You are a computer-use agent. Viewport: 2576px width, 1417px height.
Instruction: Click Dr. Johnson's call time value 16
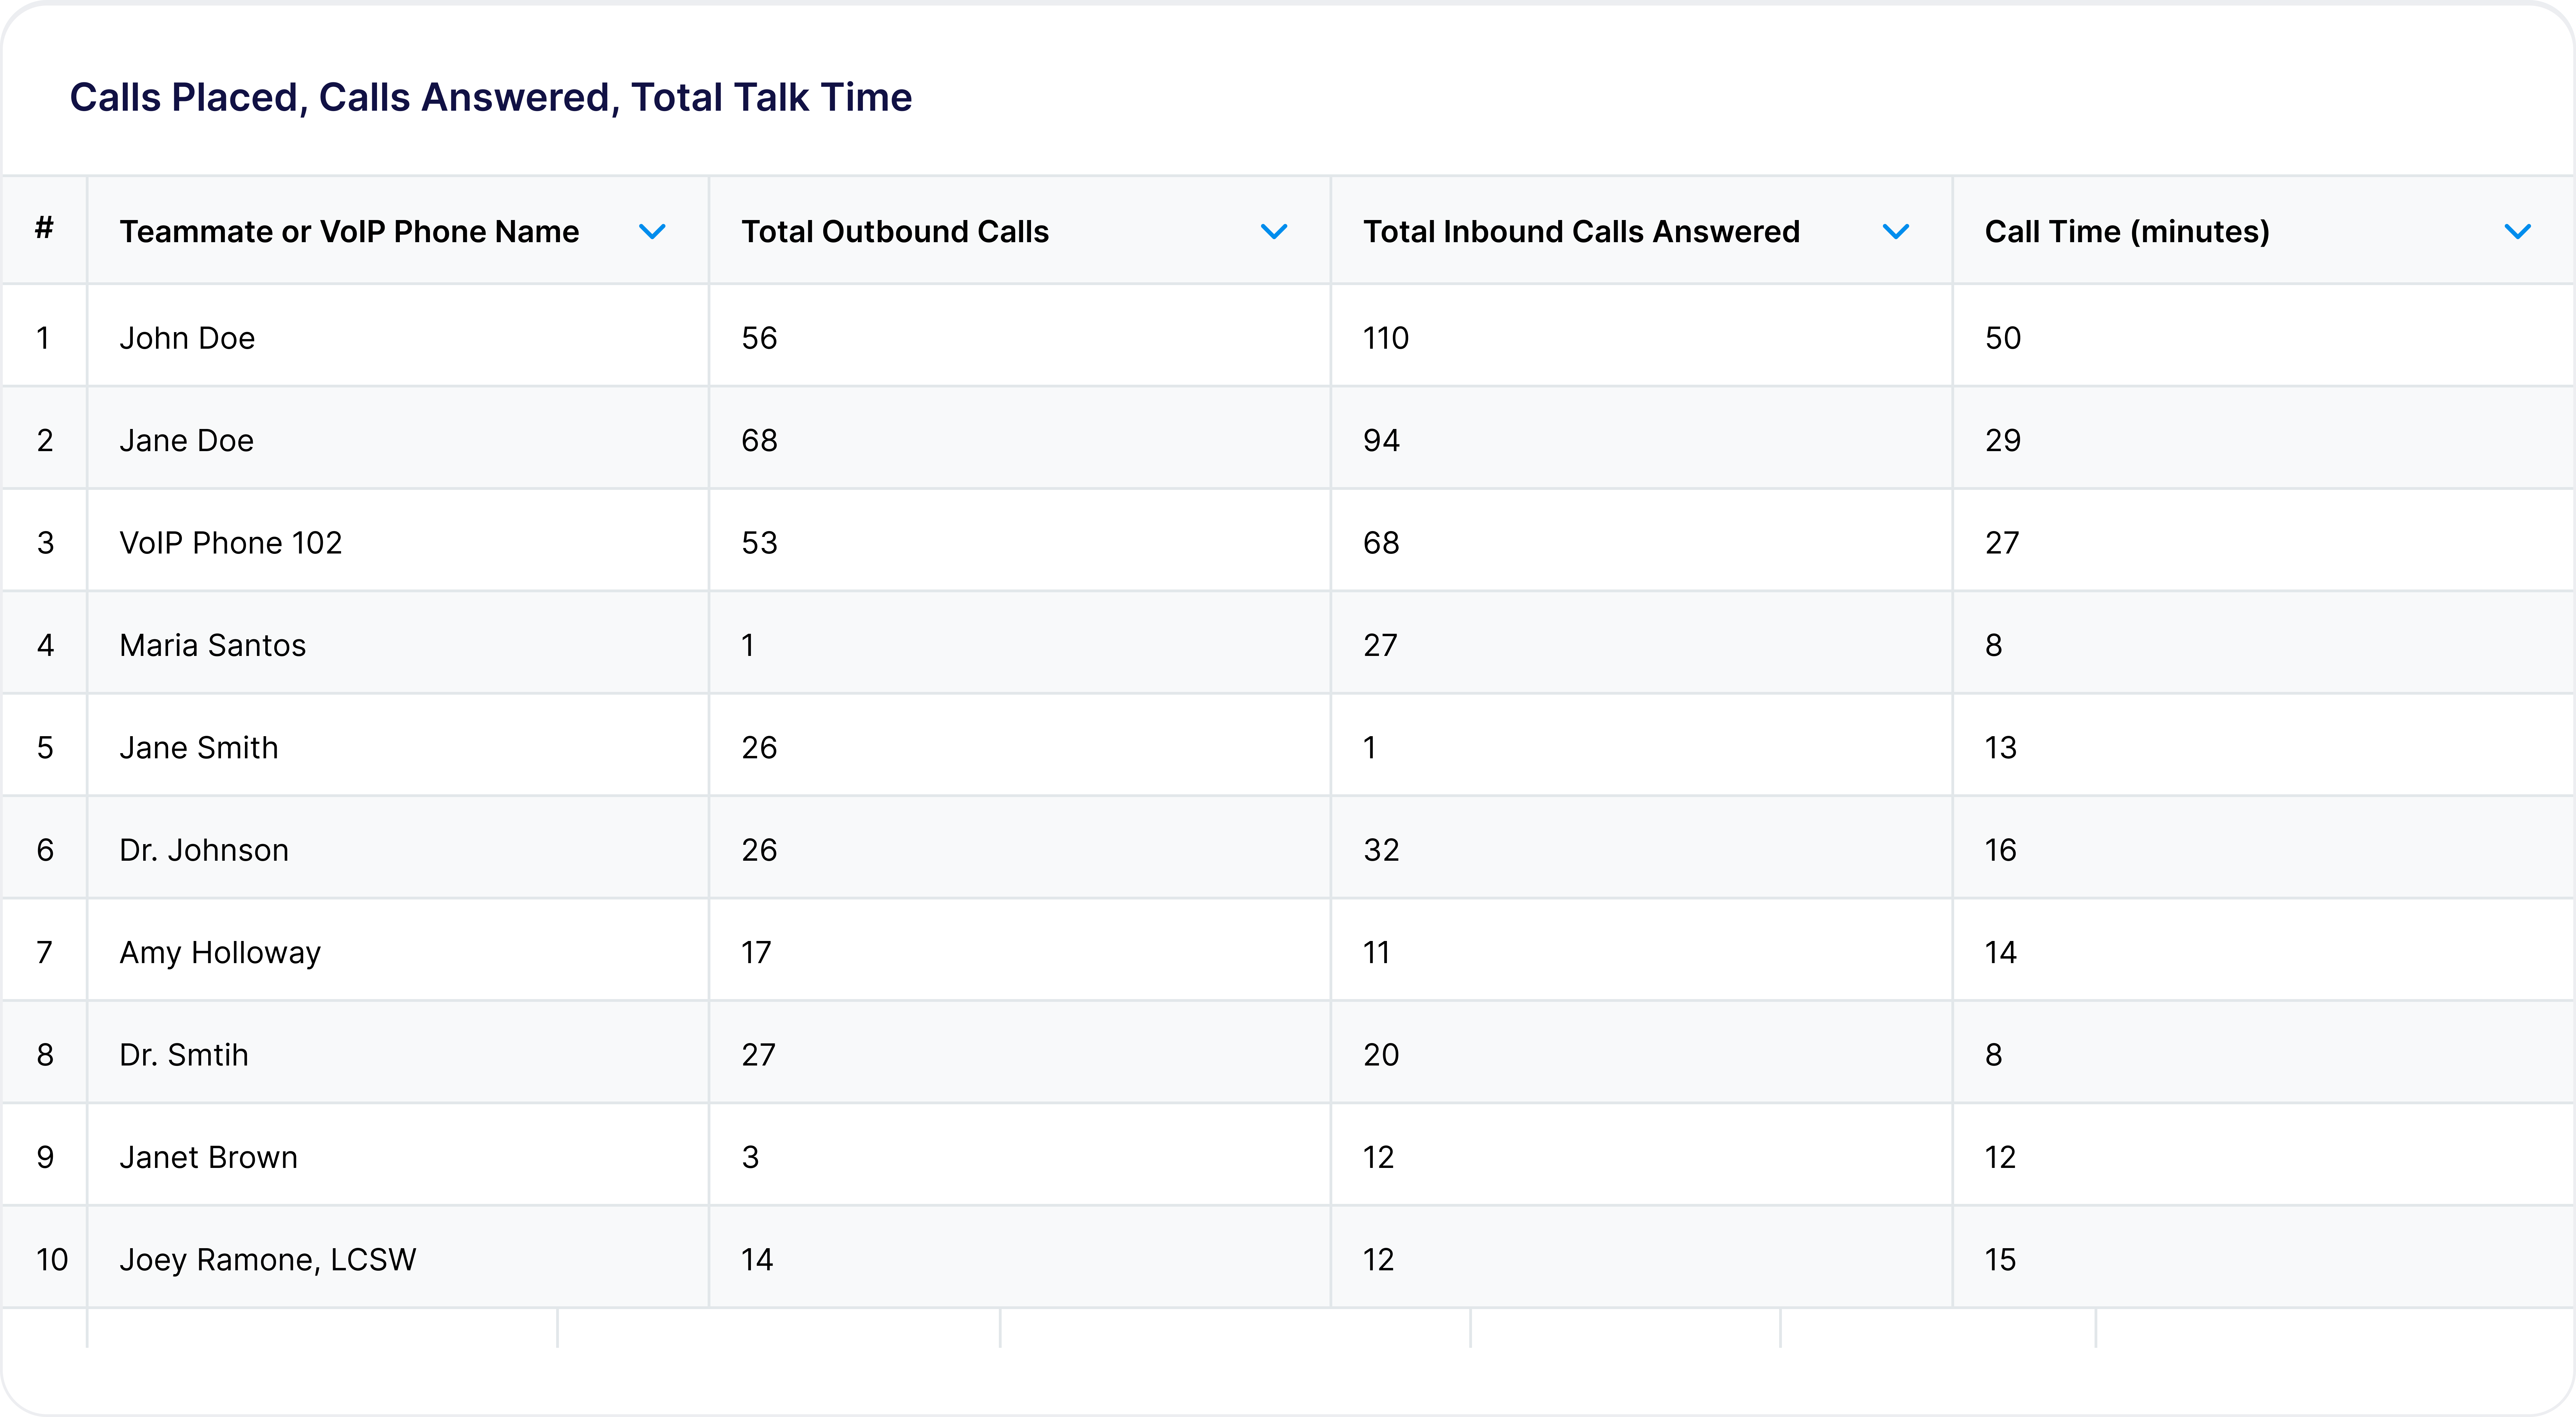[x=2001, y=850]
